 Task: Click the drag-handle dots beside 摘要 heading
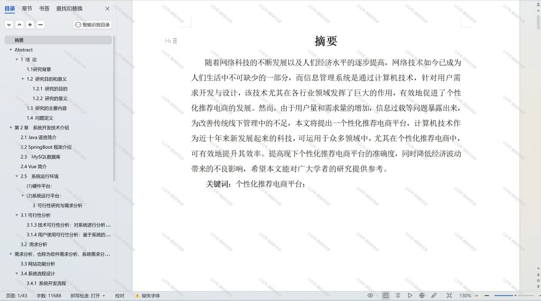pos(175,41)
